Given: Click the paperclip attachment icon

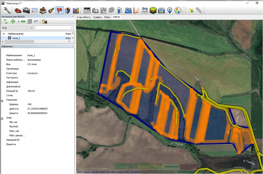Looking at the screenshot, I should pyautogui.click(x=199, y=10).
